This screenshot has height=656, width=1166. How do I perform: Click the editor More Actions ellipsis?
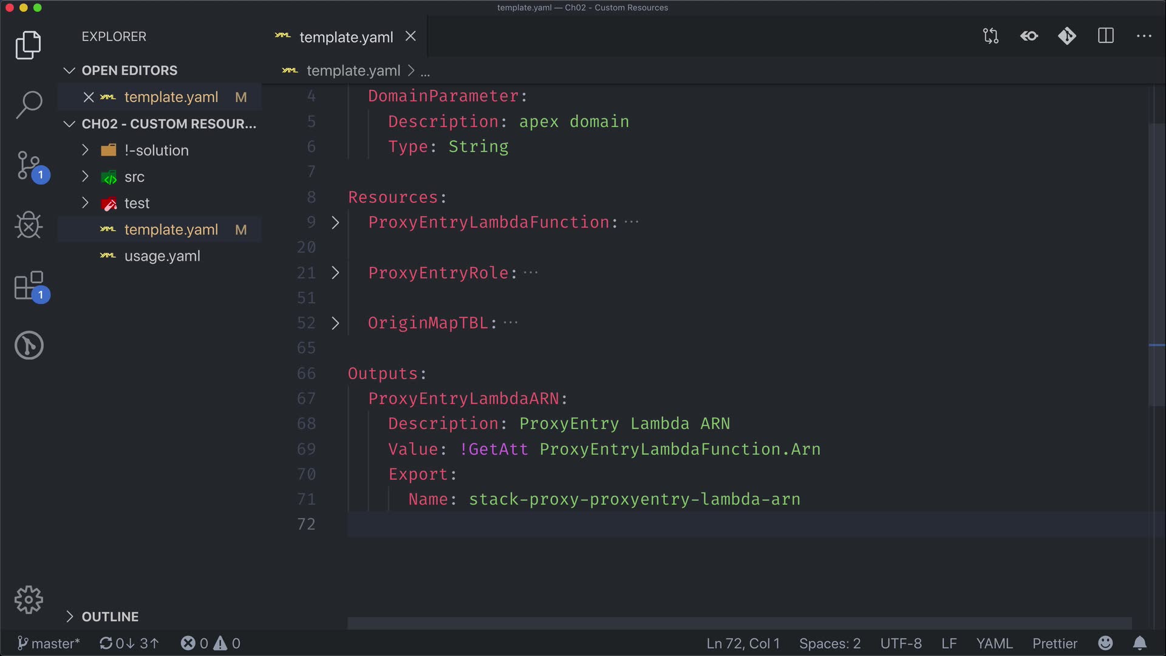point(1144,36)
